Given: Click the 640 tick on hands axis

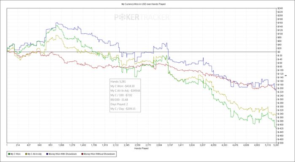Looking at the screenshot, I should [x=40, y=145].
